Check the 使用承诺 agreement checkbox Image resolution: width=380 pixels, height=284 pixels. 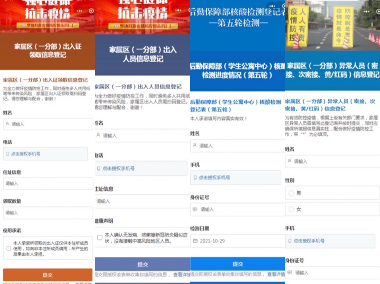point(9,248)
